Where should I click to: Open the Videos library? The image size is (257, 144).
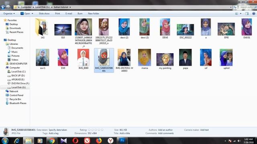pyautogui.click(x=15, y=60)
